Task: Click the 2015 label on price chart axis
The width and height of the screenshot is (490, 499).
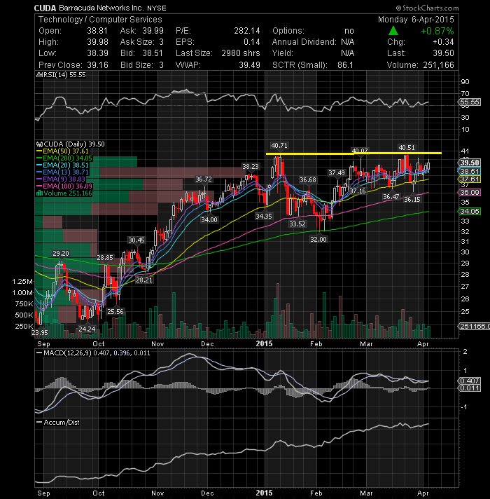Action: (264, 344)
